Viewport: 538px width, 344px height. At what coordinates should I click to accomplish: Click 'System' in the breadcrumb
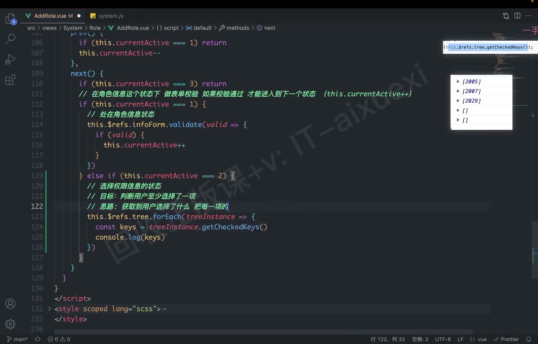point(73,28)
